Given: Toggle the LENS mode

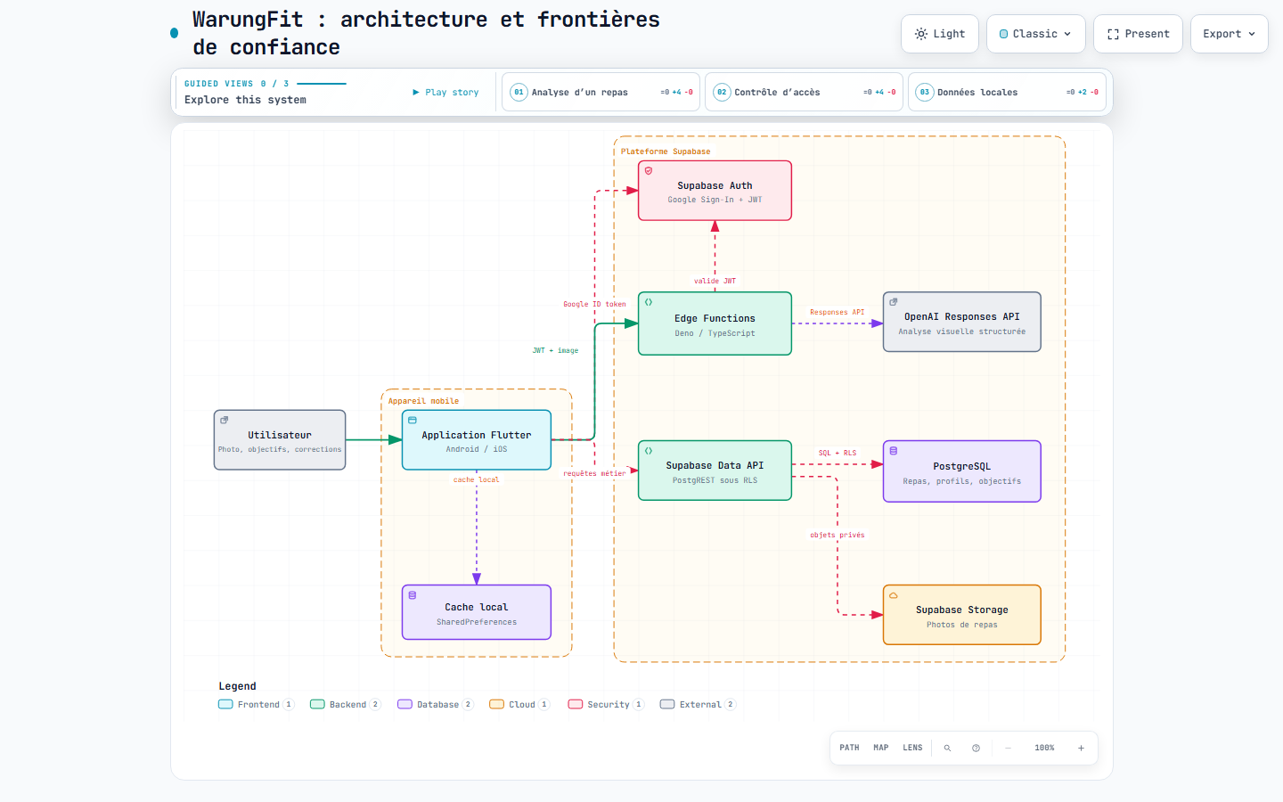Looking at the screenshot, I should pyautogui.click(x=912, y=749).
